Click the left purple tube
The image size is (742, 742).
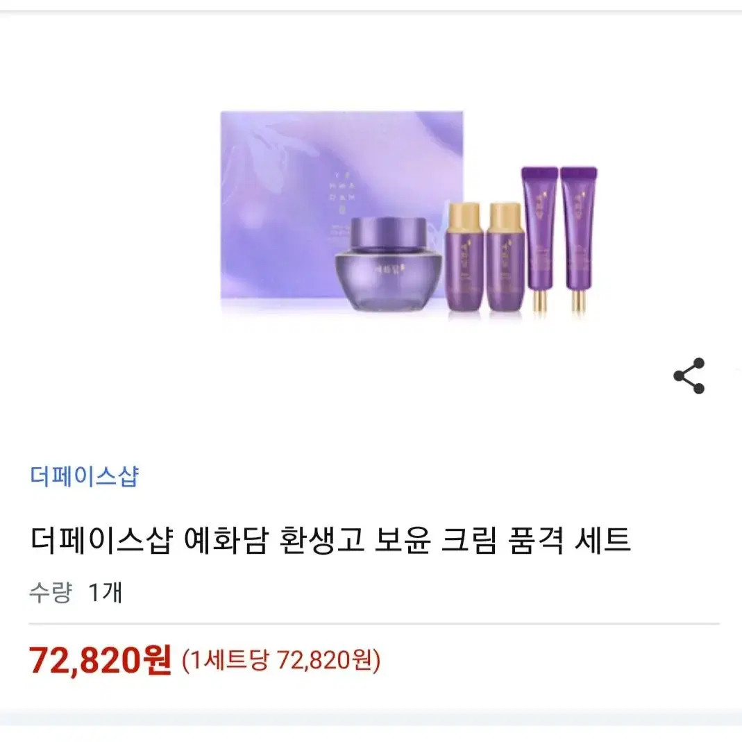[539, 239]
